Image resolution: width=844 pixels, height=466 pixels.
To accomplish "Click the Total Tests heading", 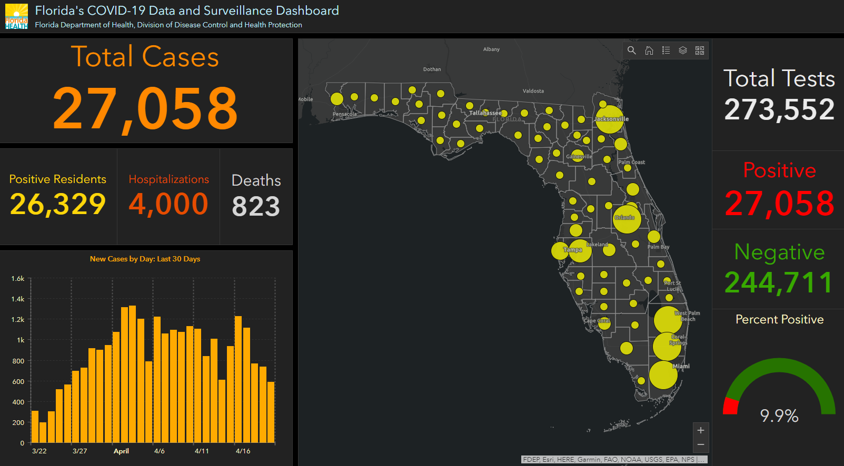I will 779,78.
